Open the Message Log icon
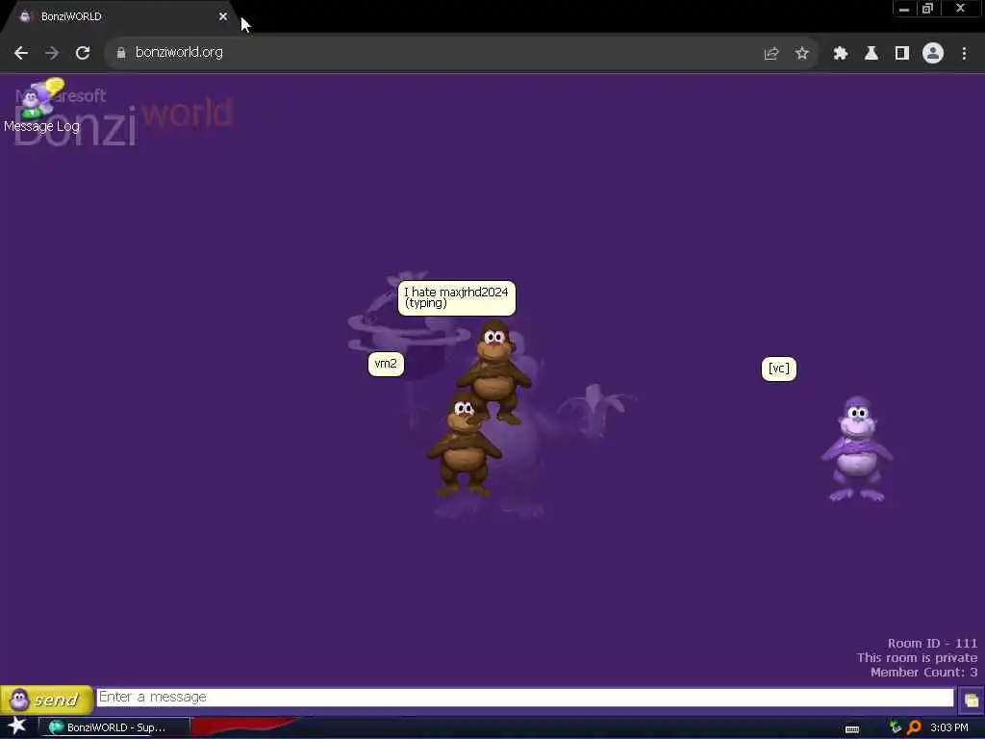 41,106
